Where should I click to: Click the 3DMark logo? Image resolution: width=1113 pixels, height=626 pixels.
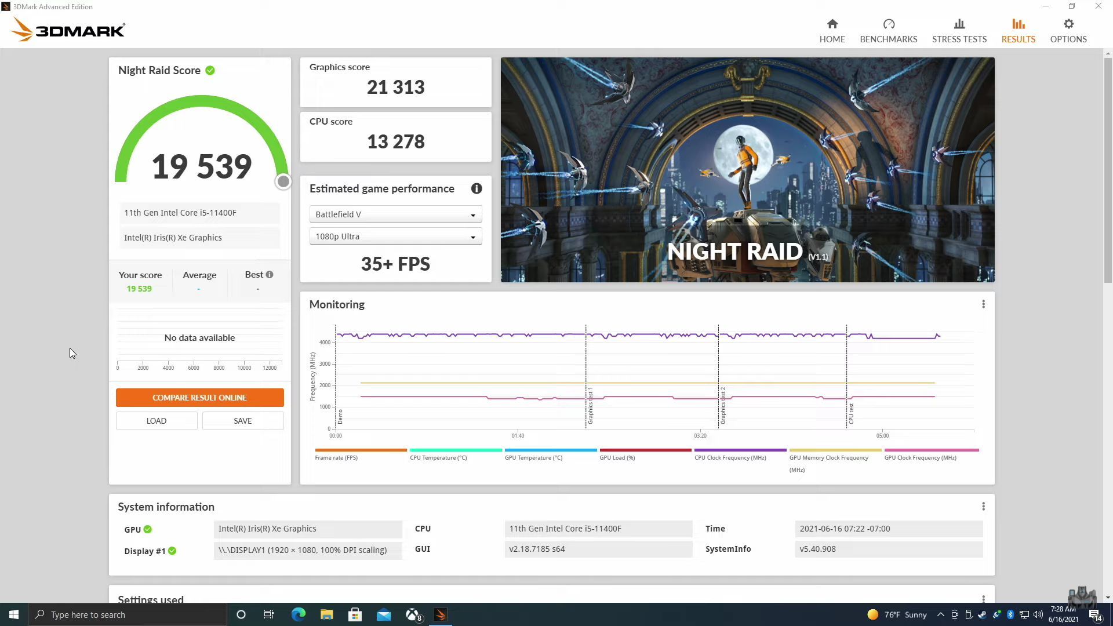click(x=68, y=30)
